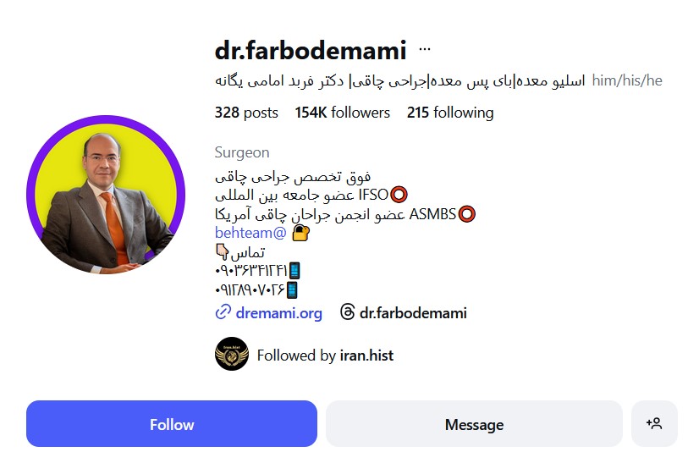Image resolution: width=699 pixels, height=463 pixels.
Task: Click the second phone number line
Action: tap(256, 290)
